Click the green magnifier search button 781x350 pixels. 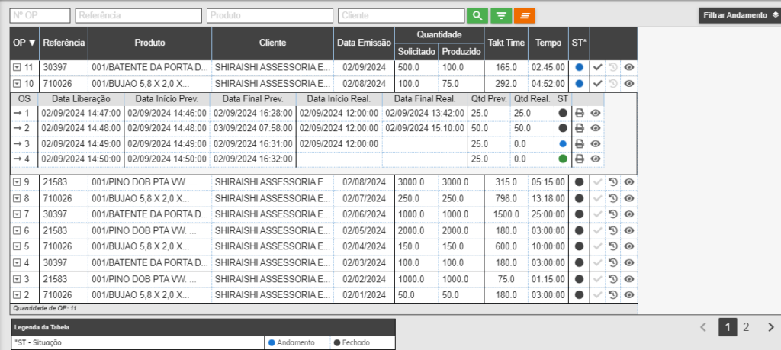(x=477, y=15)
